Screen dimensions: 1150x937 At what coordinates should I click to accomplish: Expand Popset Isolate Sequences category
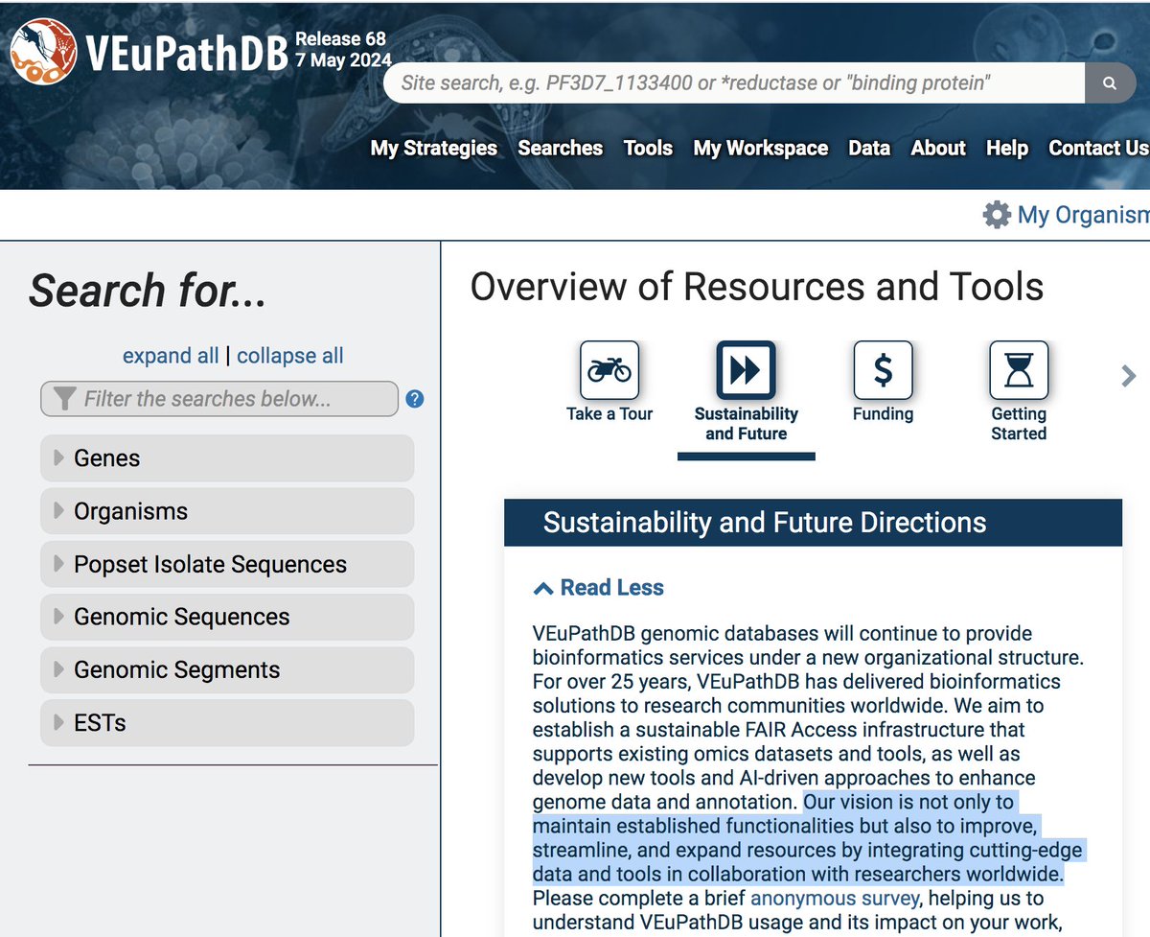[227, 564]
